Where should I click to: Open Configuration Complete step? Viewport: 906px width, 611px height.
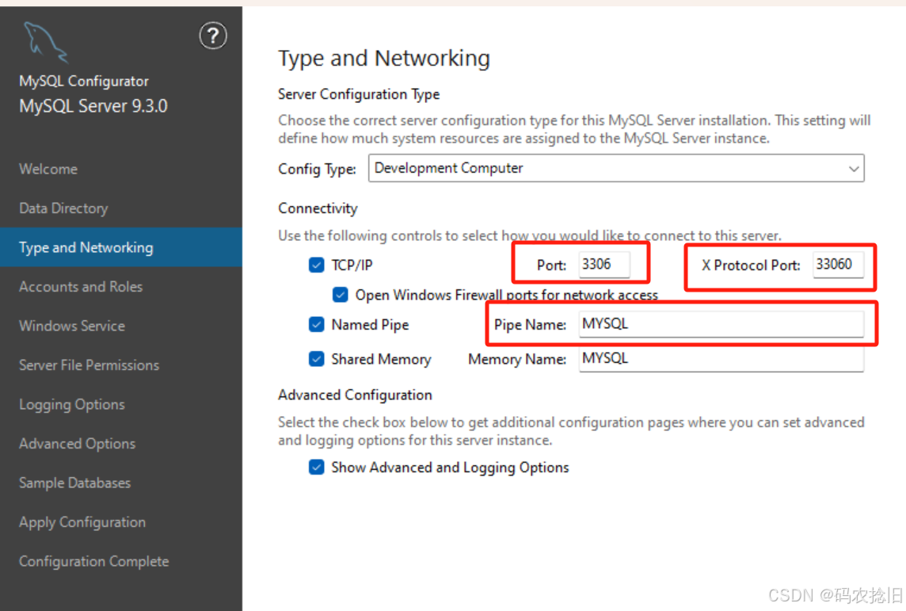pos(94,562)
